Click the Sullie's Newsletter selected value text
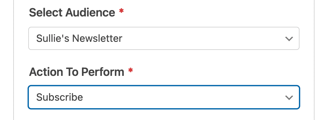This screenshot has width=322, height=120. (x=79, y=38)
